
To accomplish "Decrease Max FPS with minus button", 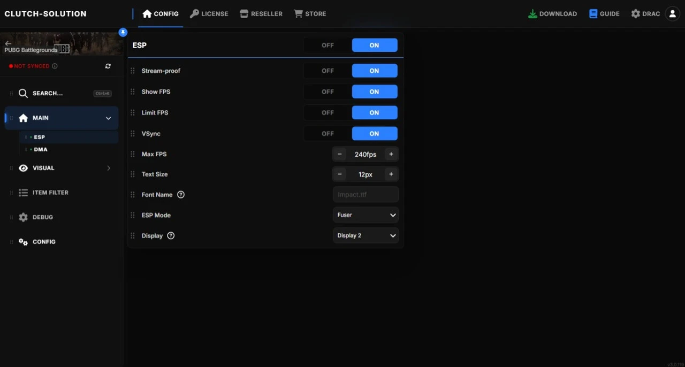I will (x=339, y=154).
